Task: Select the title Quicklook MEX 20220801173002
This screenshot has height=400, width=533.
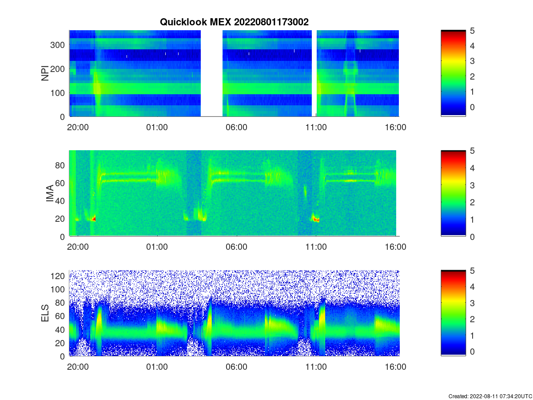Action: (x=234, y=22)
